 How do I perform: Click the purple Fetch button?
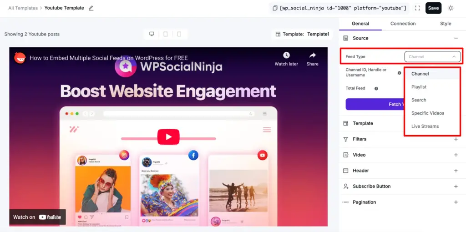(375, 104)
